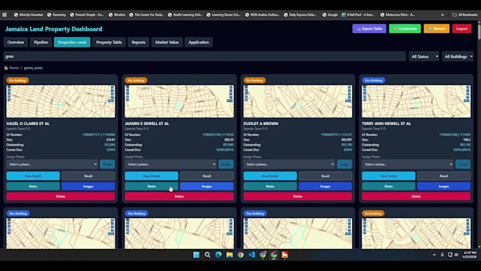
Task: Open Learning Quran bookmark
Action: [x=224, y=14]
